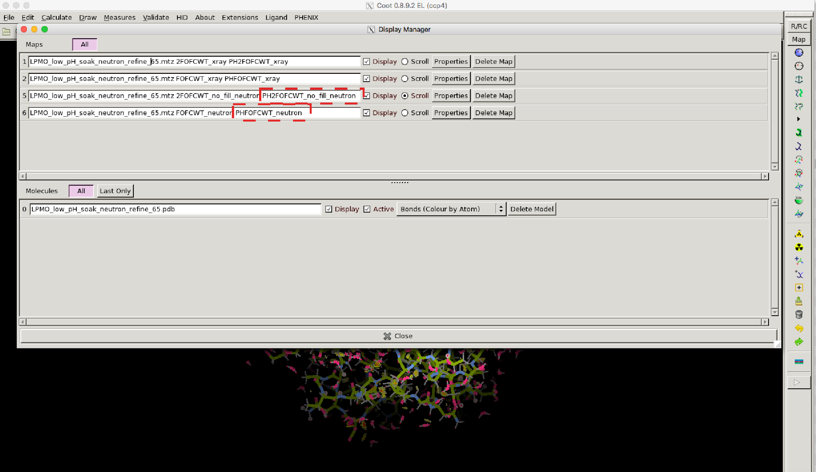Expand the black triangle arrow in the right toolbar
The width and height of the screenshot is (816, 472).
click(798, 119)
